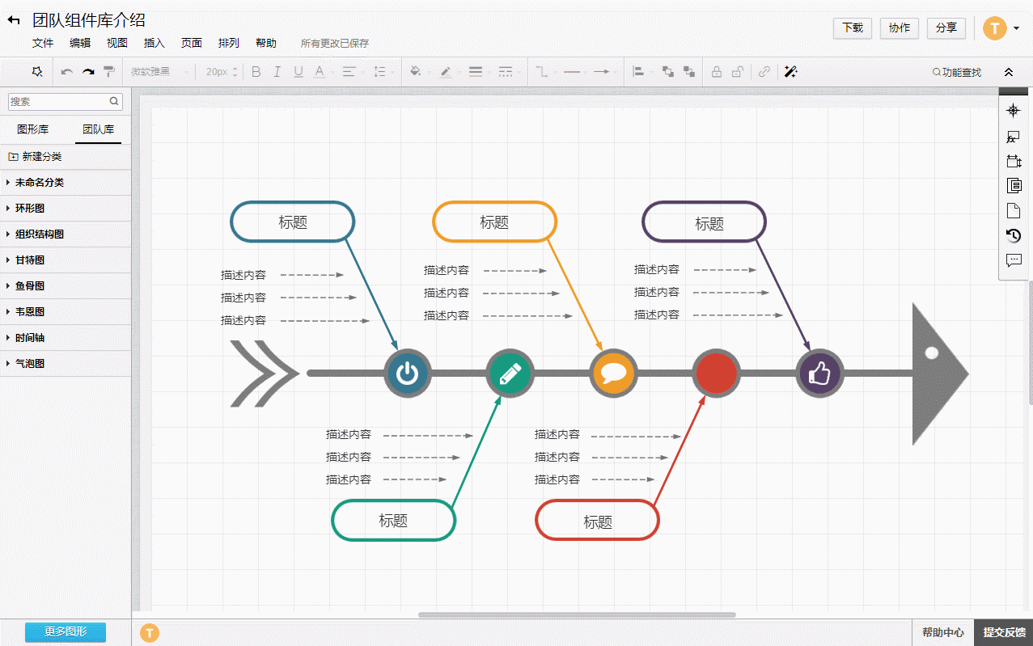This screenshot has height=646, width=1033.
Task: Open the fill color bucket
Action: 415,72
